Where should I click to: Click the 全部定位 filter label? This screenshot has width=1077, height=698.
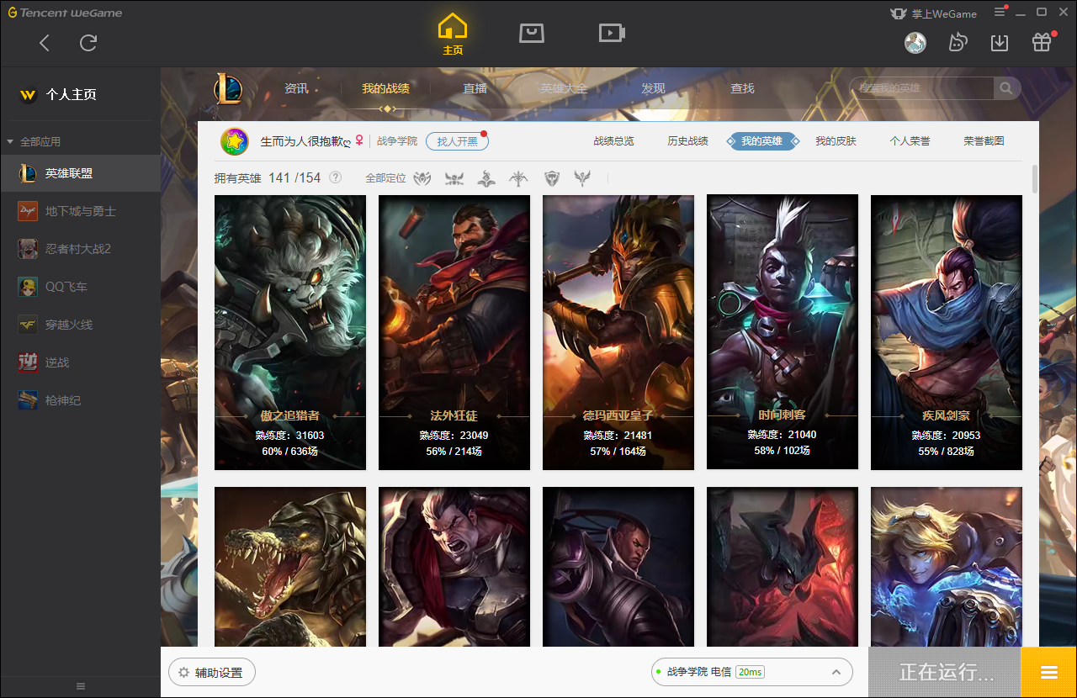tap(385, 178)
